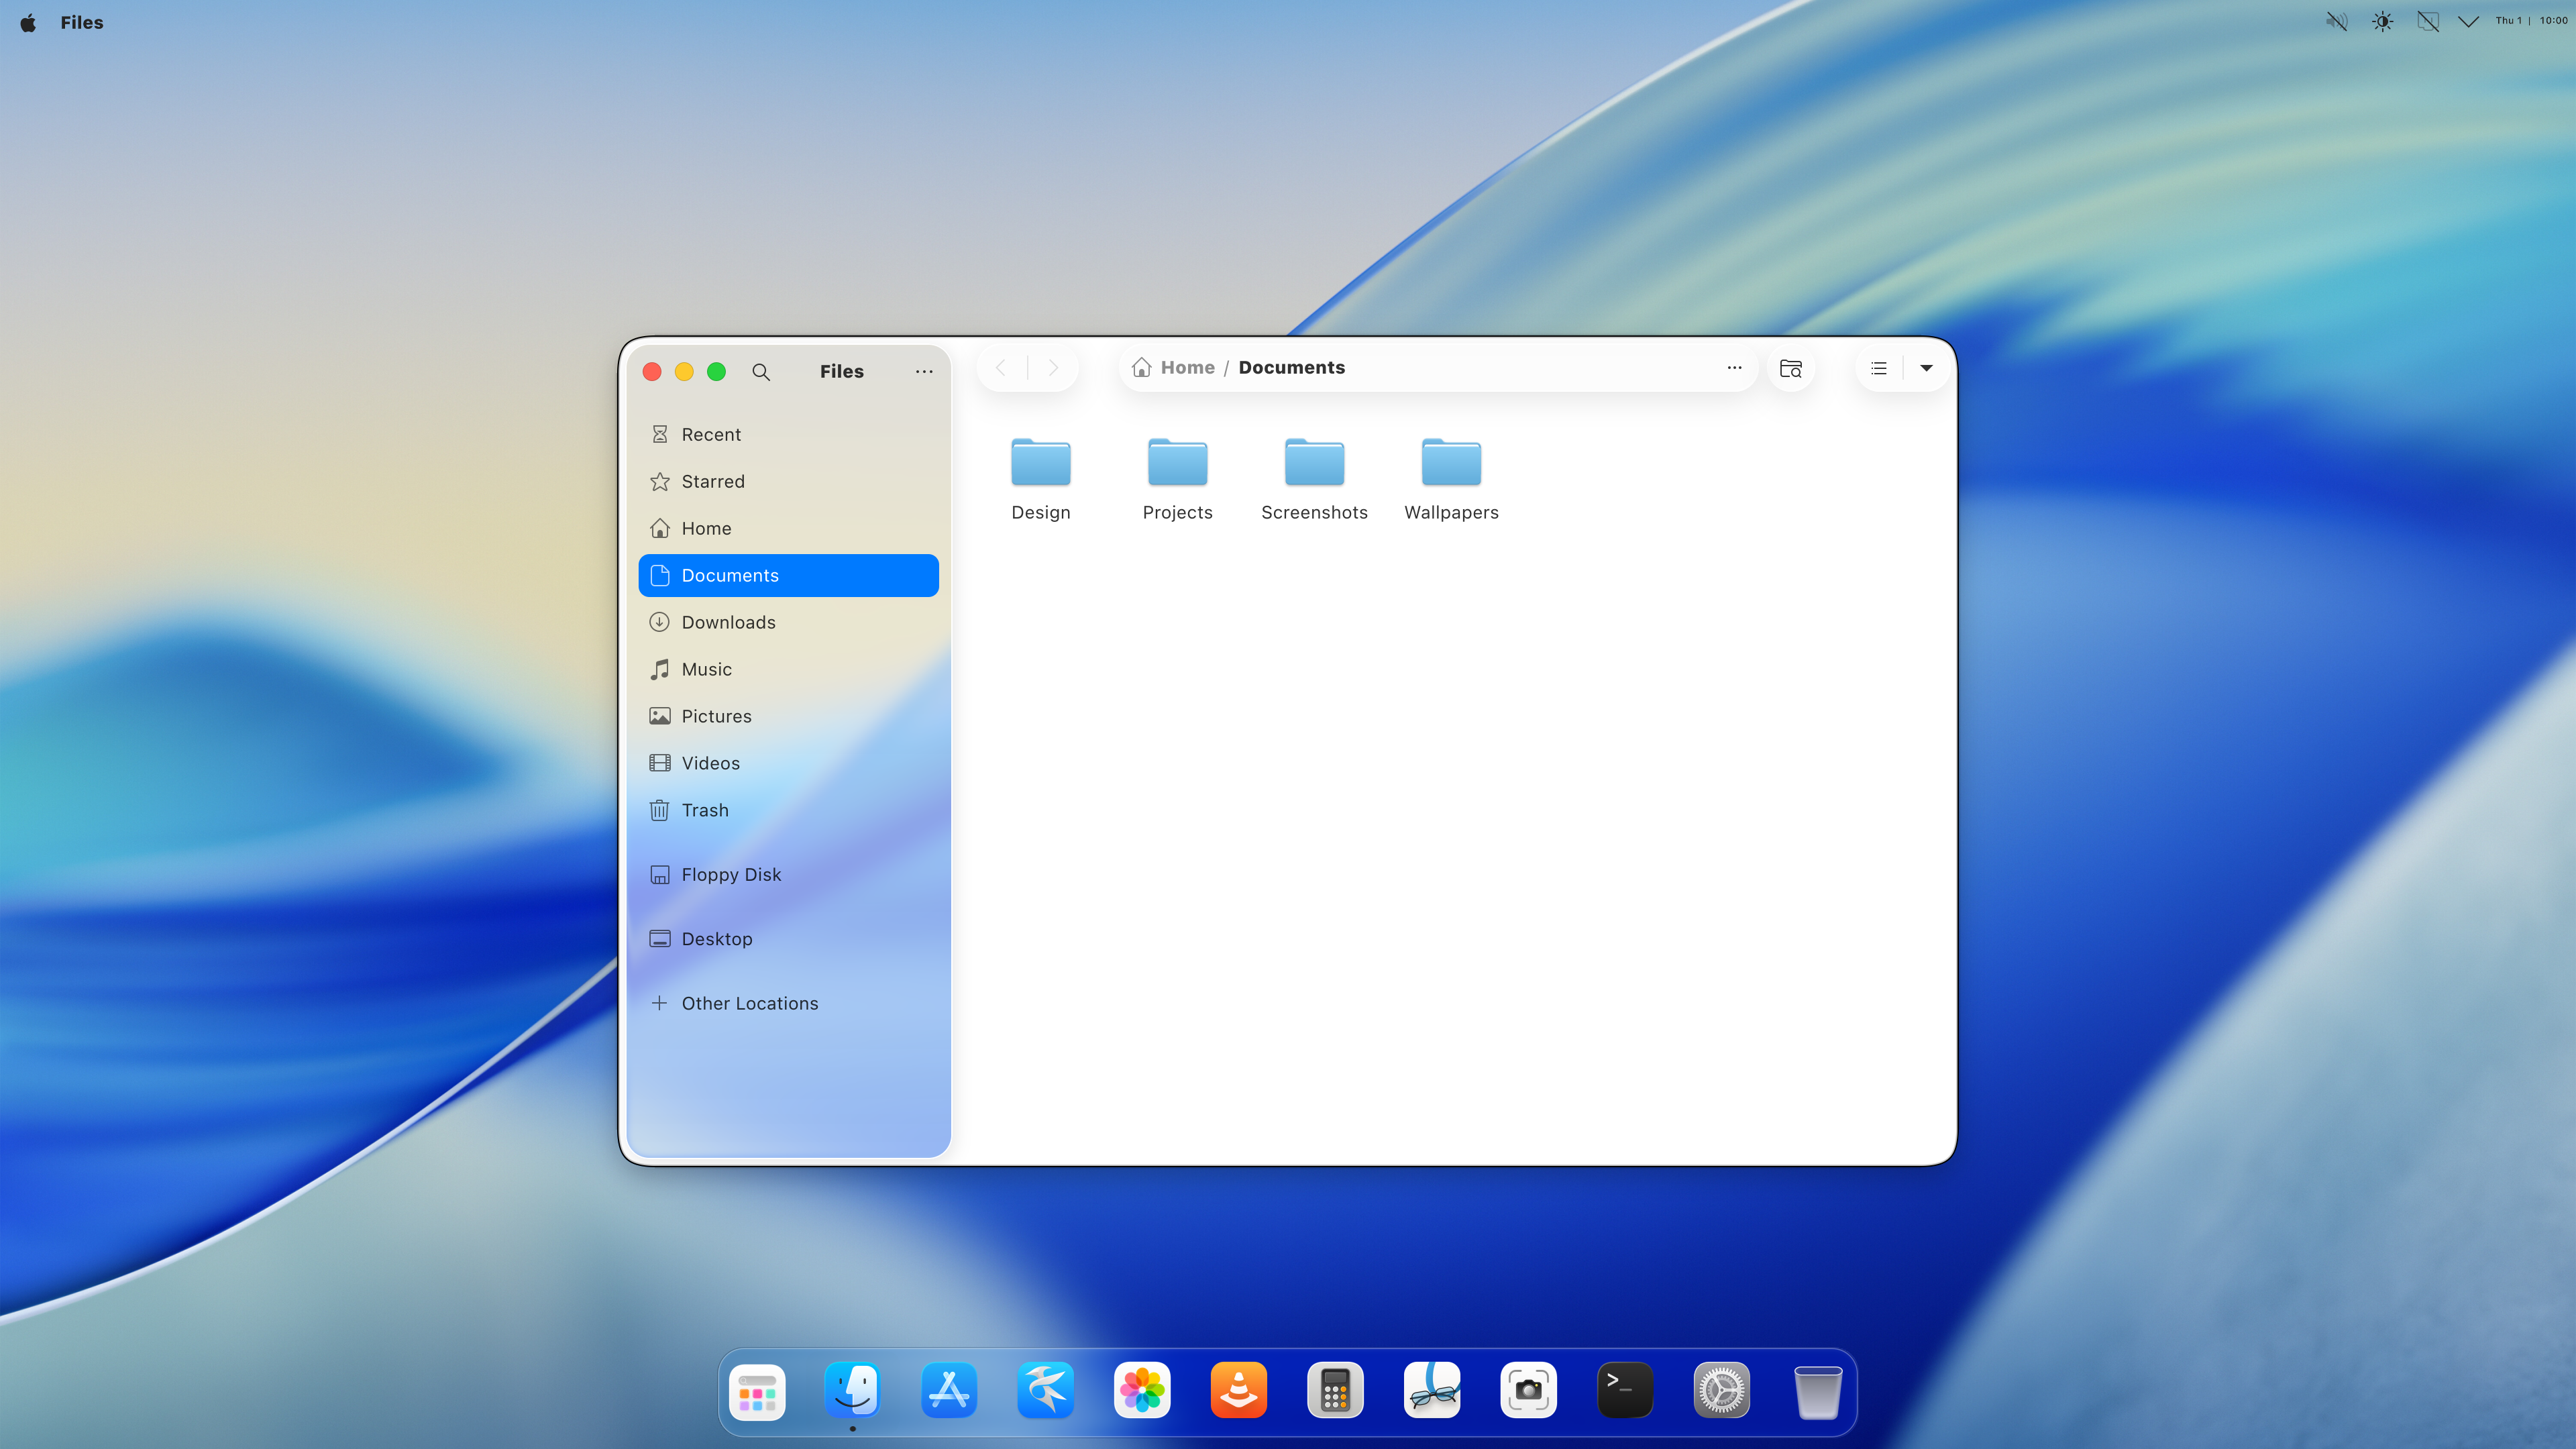Select the Wallpapers folder
Screen dimensions: 2576x1449
coord(1451,479)
